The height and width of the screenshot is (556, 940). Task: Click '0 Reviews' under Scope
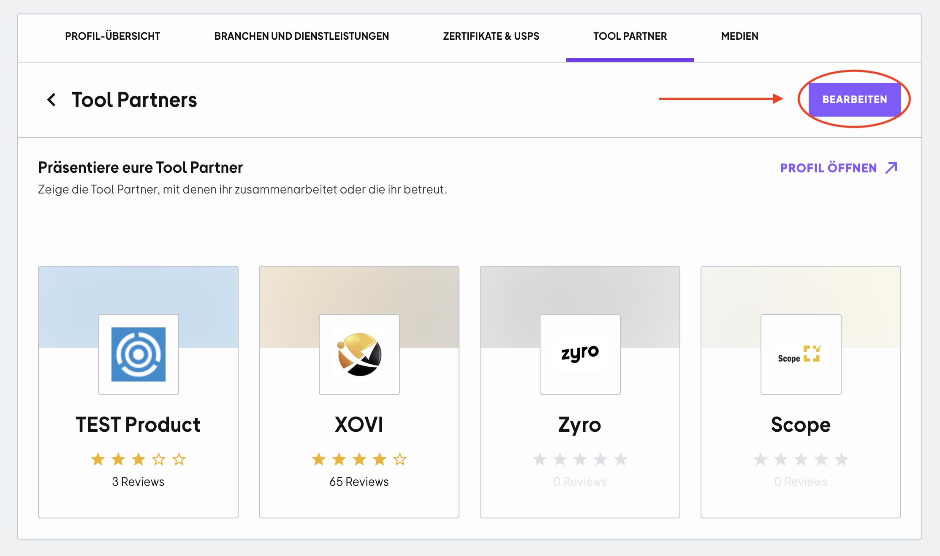(801, 482)
